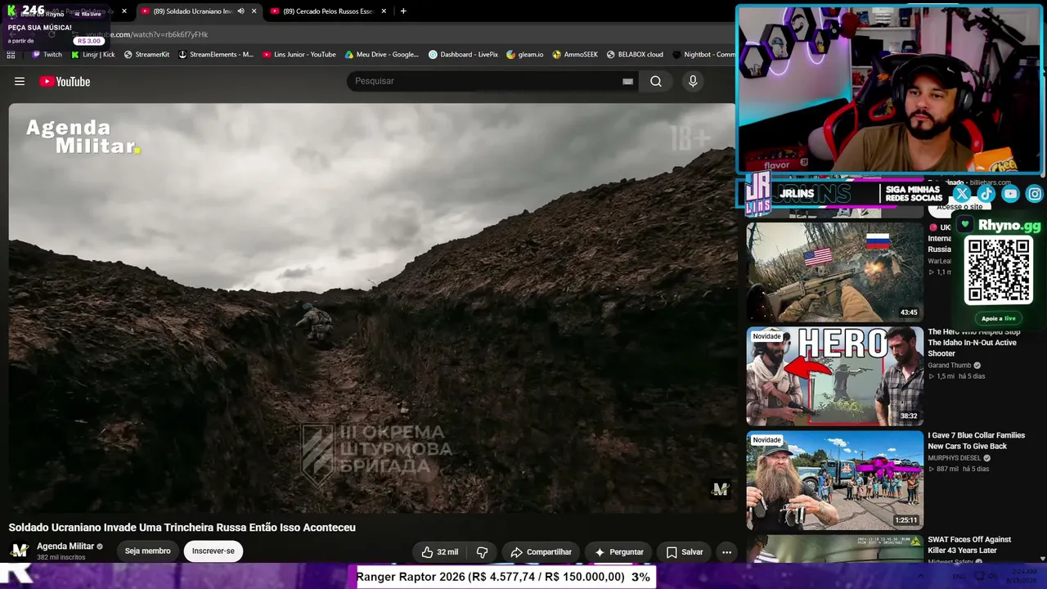
Task: Open The Hero Who Helped Stop title
Action: (974, 343)
